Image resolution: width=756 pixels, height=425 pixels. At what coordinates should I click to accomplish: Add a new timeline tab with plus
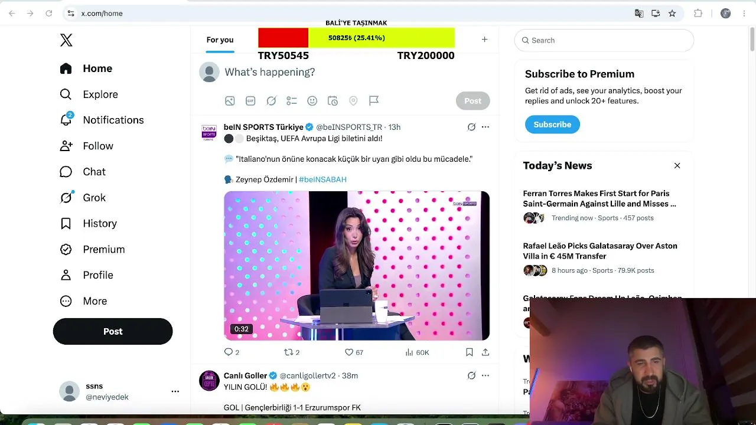484,40
